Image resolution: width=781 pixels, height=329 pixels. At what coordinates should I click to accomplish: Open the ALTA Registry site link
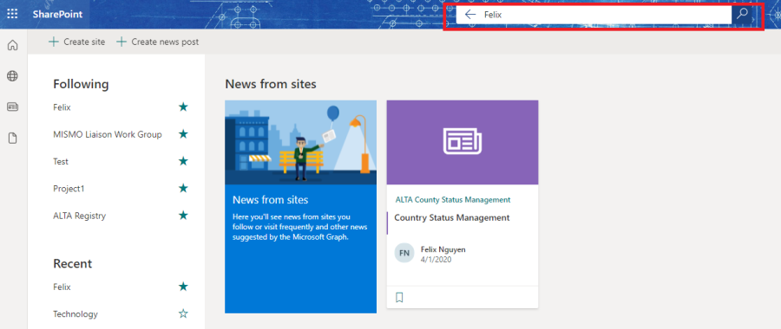coord(79,216)
